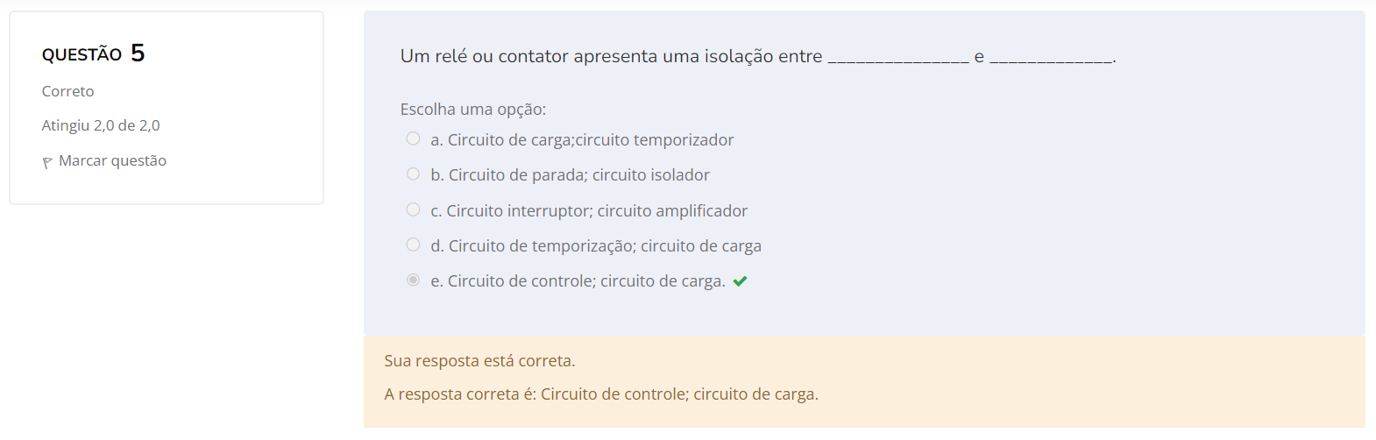Image resolution: width=1376 pixels, height=440 pixels.
Task: Click the label 'Circuito de controle; circuito de carga.'
Action: (586, 281)
